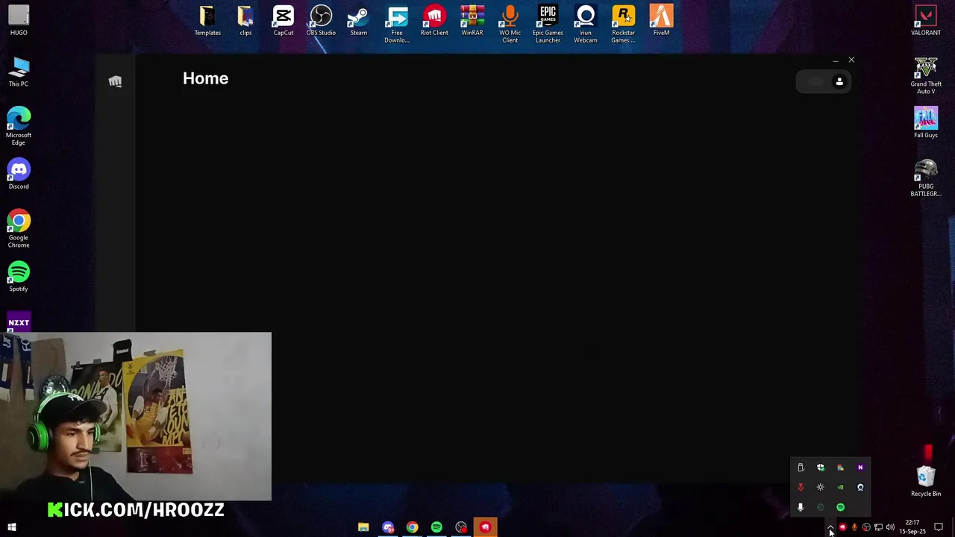
Task: Select the Google Chrome desktop shortcut
Action: pos(19,230)
